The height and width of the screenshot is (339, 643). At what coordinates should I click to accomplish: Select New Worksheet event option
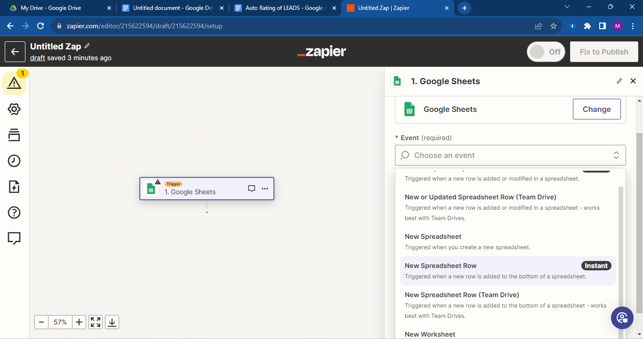508,333
